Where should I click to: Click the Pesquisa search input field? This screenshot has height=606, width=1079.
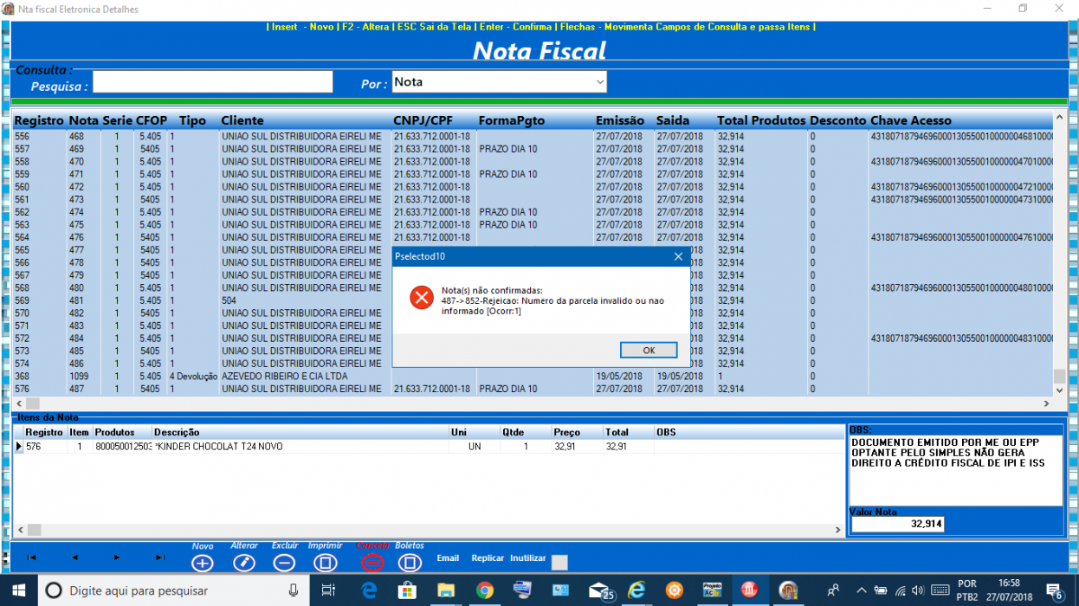(x=213, y=82)
